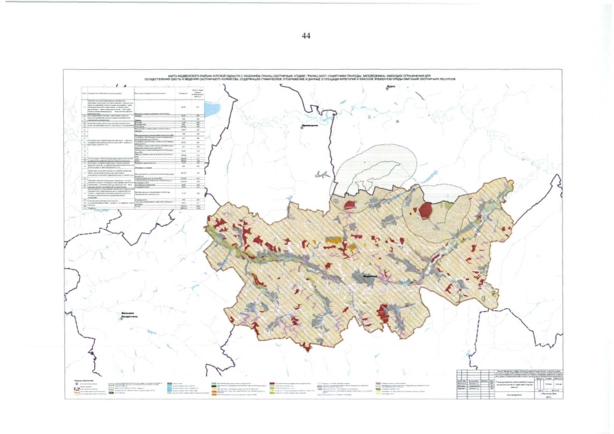Click the large dark red forest patch inside circular zone

[426, 210]
